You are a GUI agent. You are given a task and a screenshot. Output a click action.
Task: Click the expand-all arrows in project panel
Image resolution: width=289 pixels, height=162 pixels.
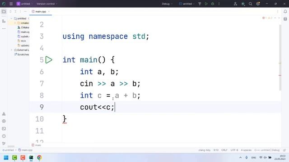[x=10, y=11]
